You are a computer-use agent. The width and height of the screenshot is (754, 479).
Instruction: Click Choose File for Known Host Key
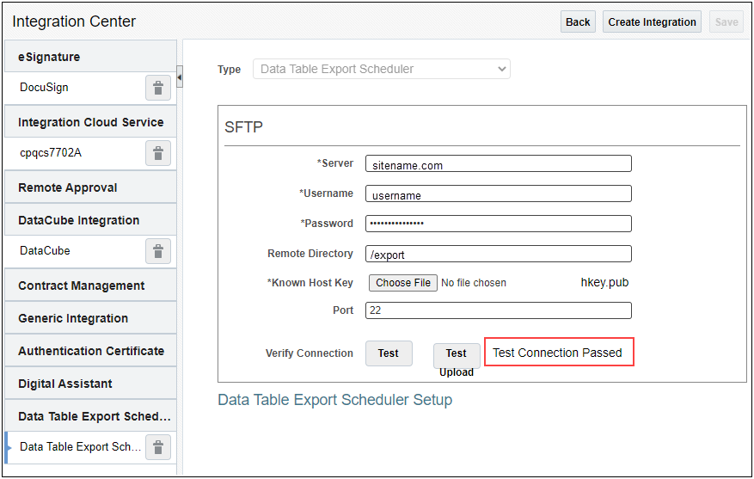tap(403, 283)
